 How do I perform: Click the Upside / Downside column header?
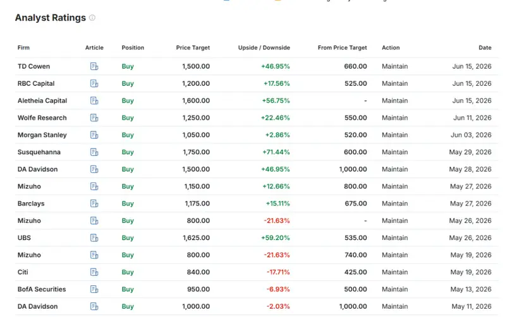pos(264,47)
